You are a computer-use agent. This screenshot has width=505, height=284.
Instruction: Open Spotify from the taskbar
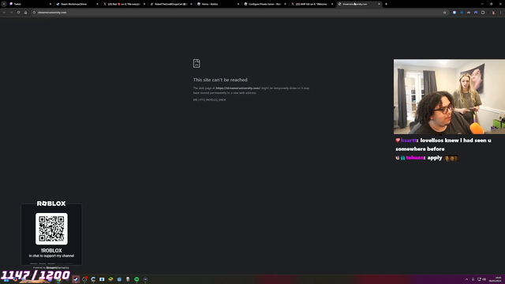point(137,279)
